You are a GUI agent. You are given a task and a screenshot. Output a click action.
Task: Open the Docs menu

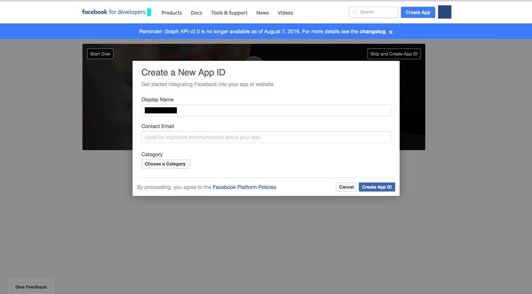196,13
